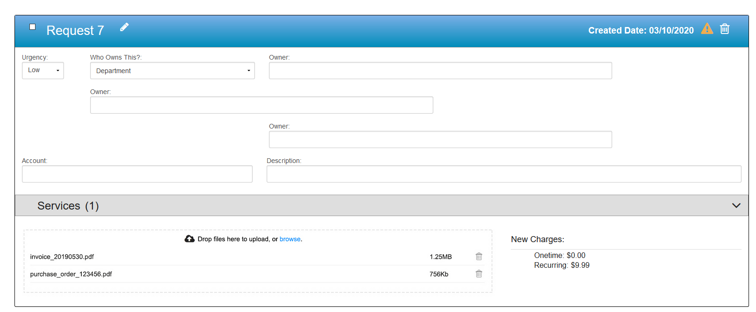This screenshot has width=756, height=312.
Task: Open the Urgency dropdown set to Low
Action: [43, 71]
